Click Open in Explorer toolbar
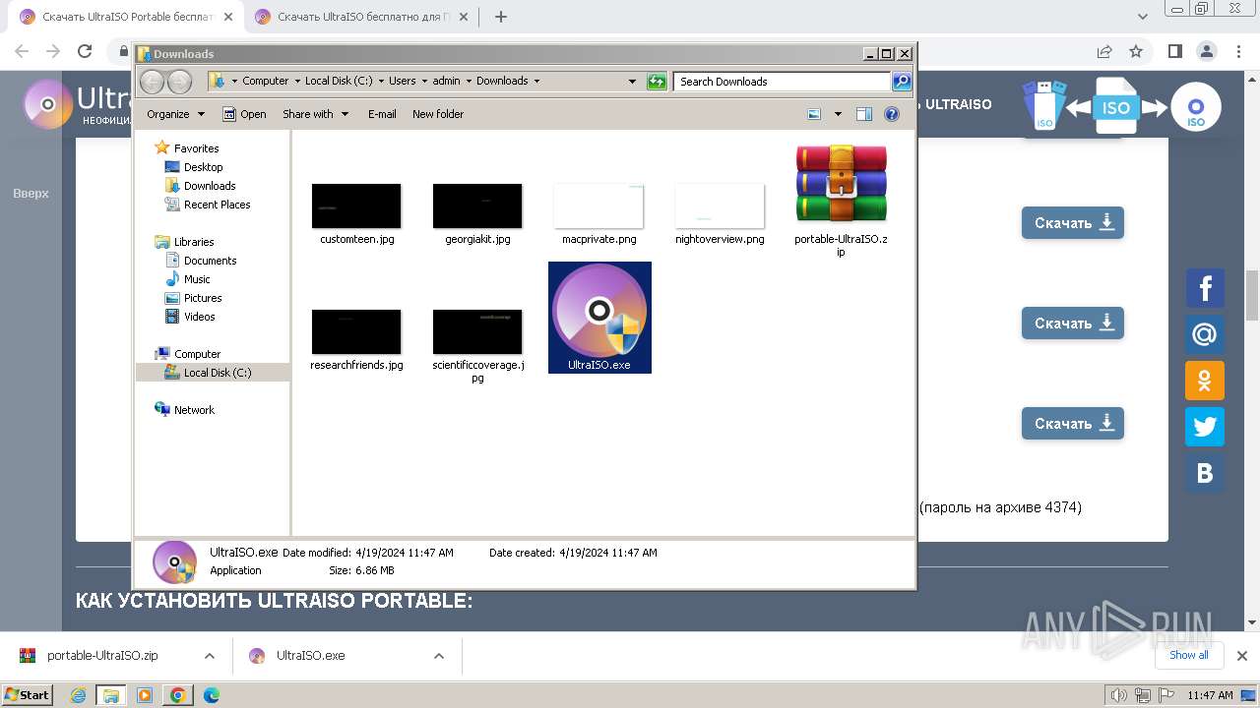The height and width of the screenshot is (708, 1260). click(x=244, y=114)
